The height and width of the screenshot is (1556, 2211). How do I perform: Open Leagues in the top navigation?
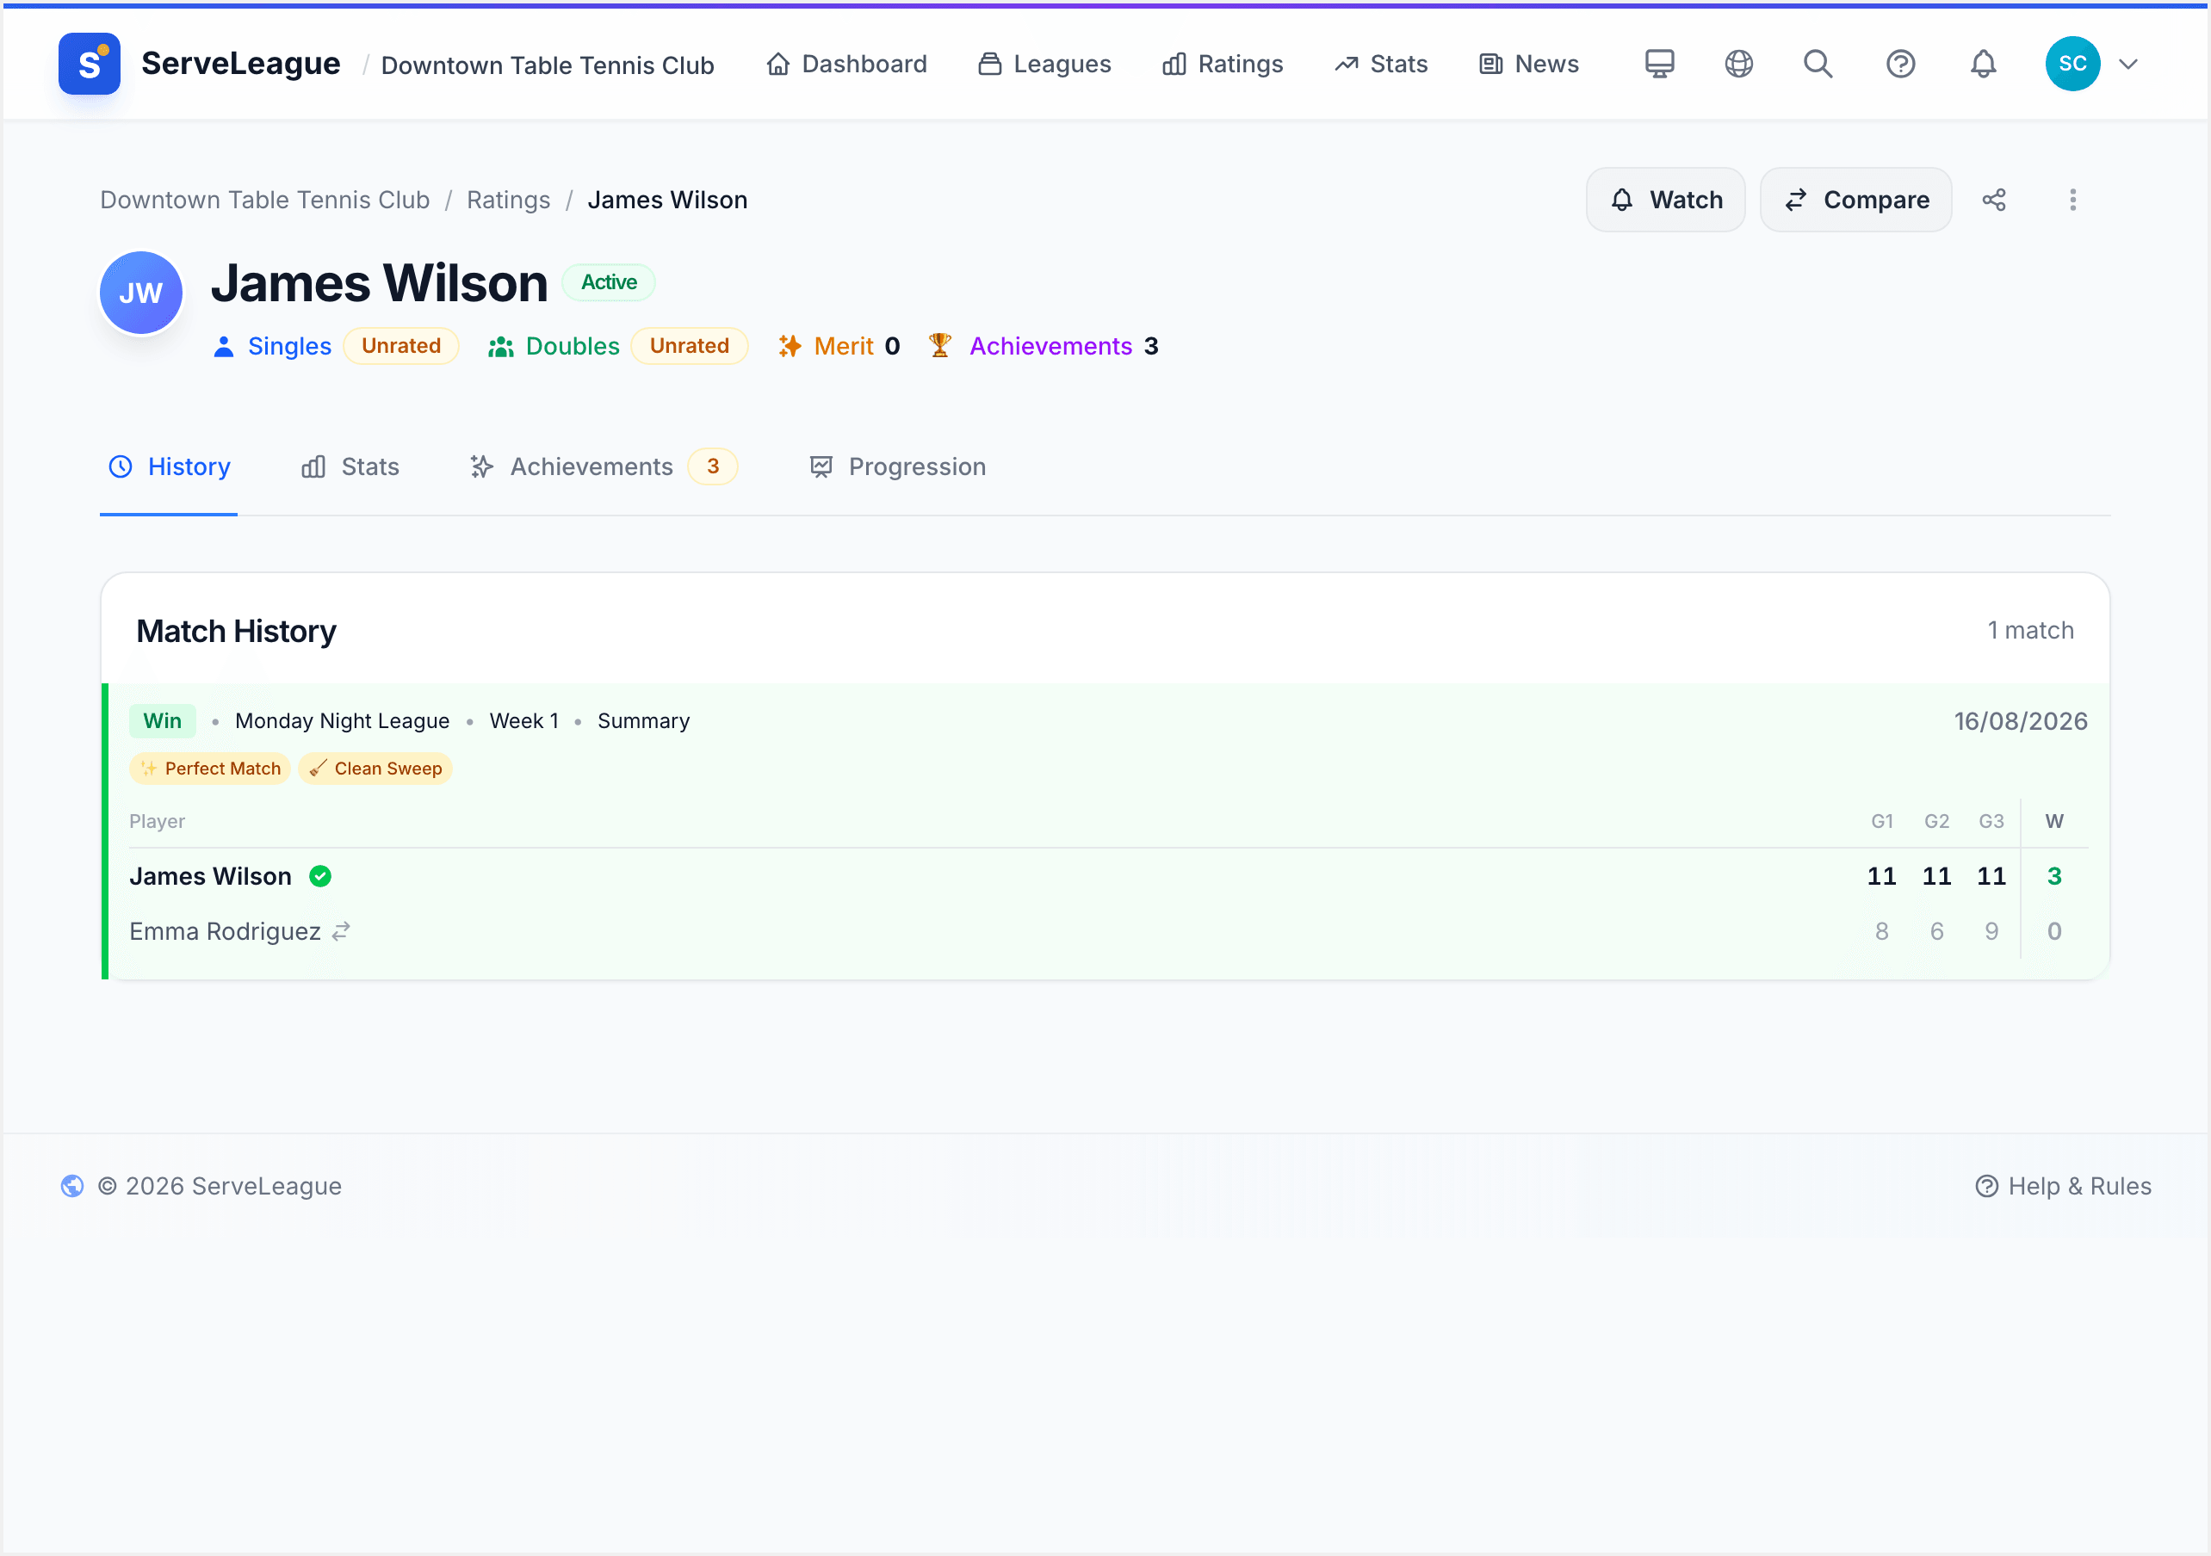pyautogui.click(x=1044, y=64)
